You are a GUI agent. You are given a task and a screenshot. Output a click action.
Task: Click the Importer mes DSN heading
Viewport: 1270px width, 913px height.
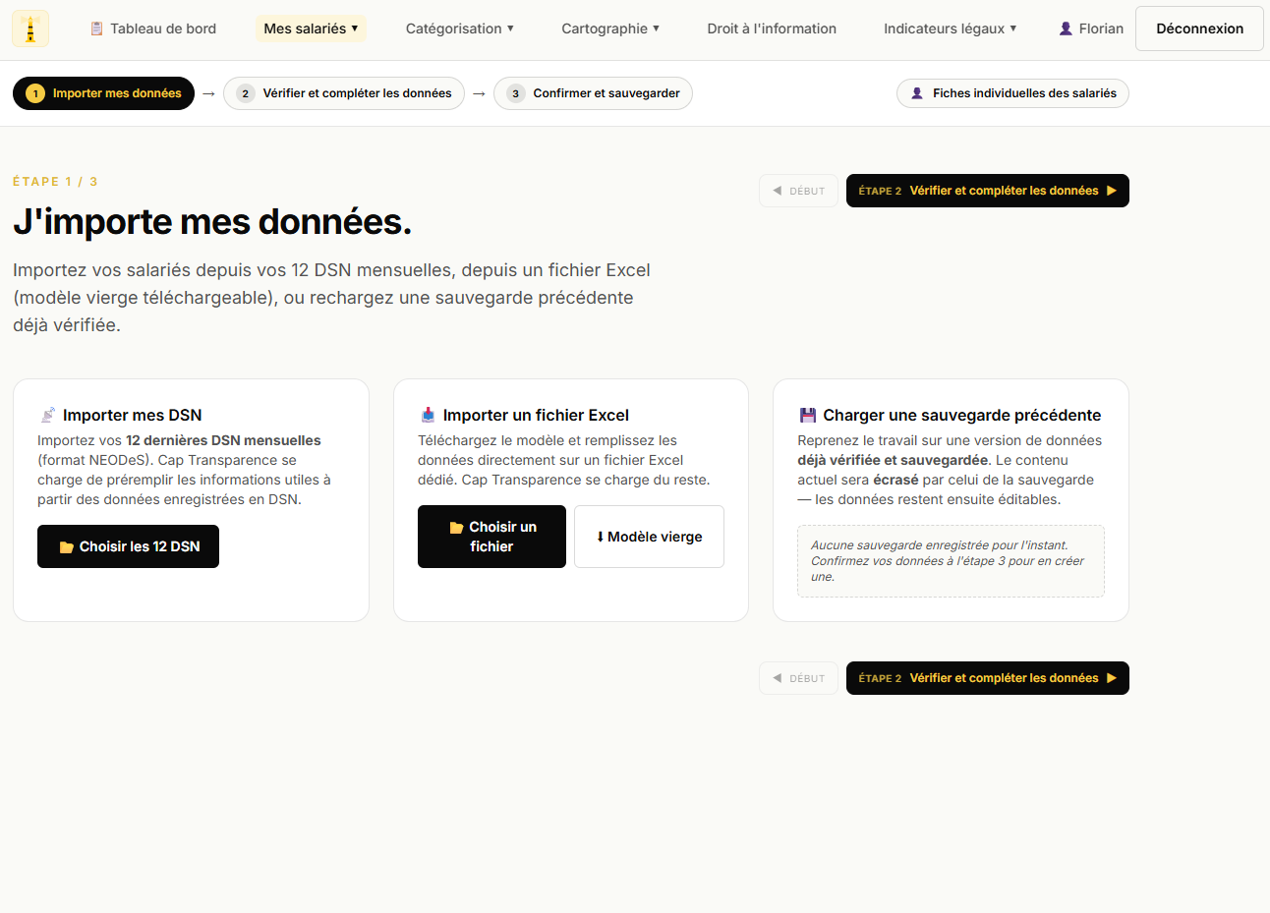point(133,415)
